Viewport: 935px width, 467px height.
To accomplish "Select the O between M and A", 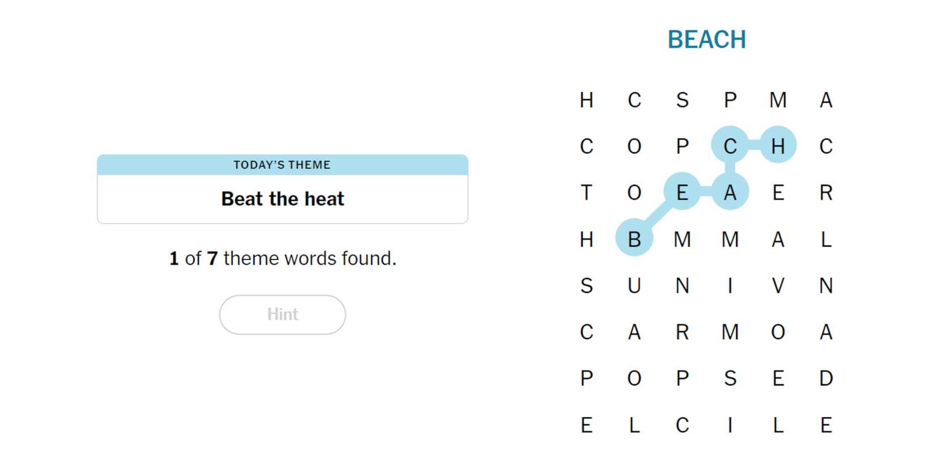I will 777,332.
